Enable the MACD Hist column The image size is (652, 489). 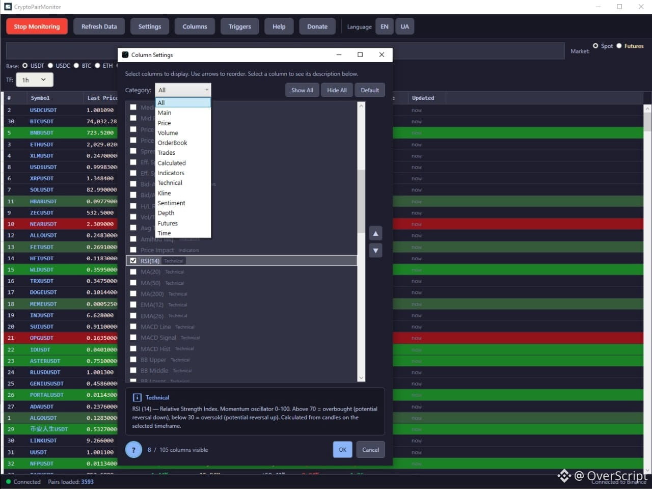coord(133,349)
